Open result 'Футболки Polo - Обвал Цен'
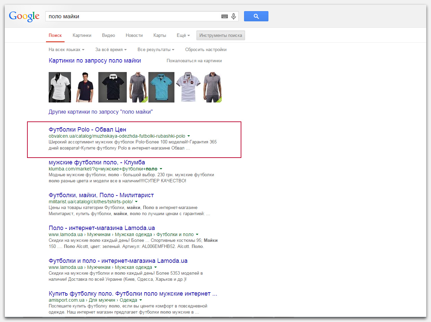 [87, 130]
